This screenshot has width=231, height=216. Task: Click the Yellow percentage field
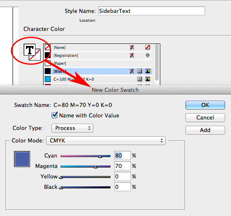click(123, 176)
